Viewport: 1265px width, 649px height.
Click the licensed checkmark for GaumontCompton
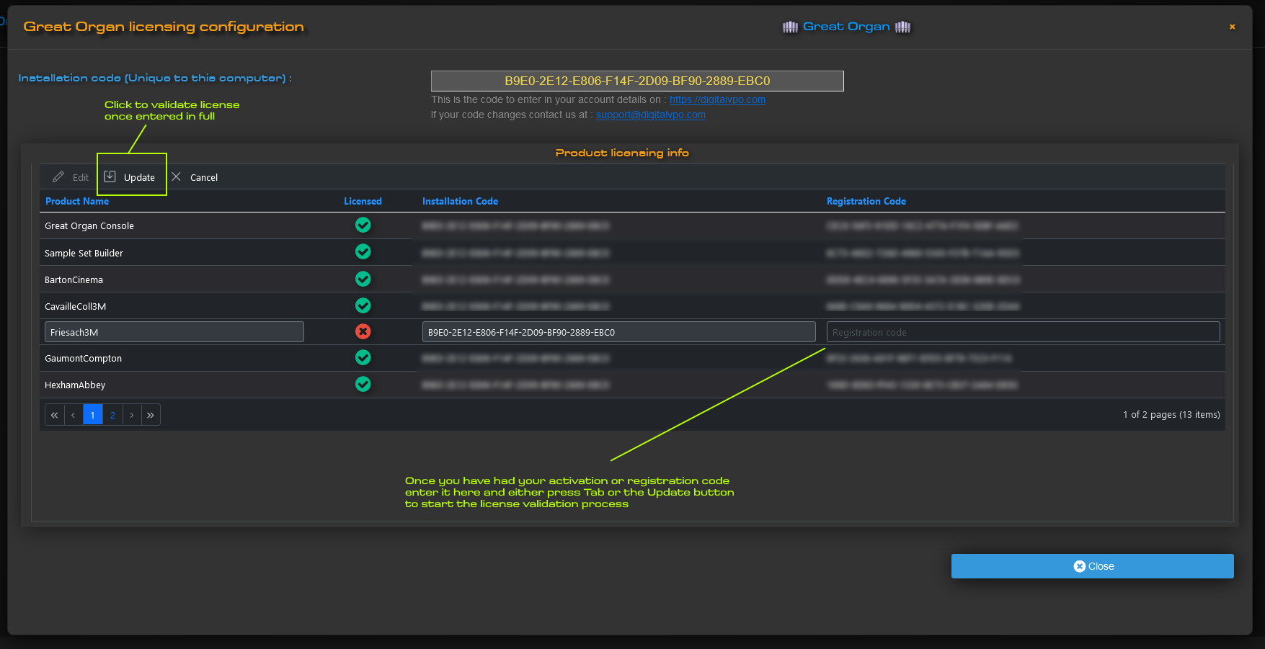[x=363, y=357]
